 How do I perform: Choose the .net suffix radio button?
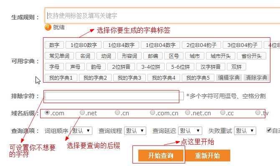click(82, 112)
